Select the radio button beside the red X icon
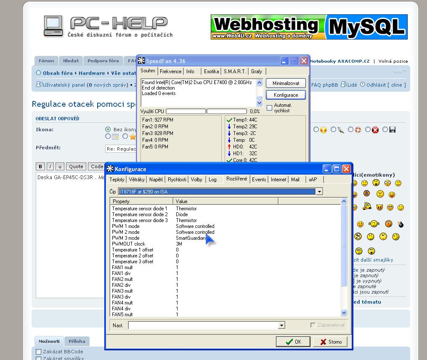Viewport: 427px width, 360px height. (368, 130)
